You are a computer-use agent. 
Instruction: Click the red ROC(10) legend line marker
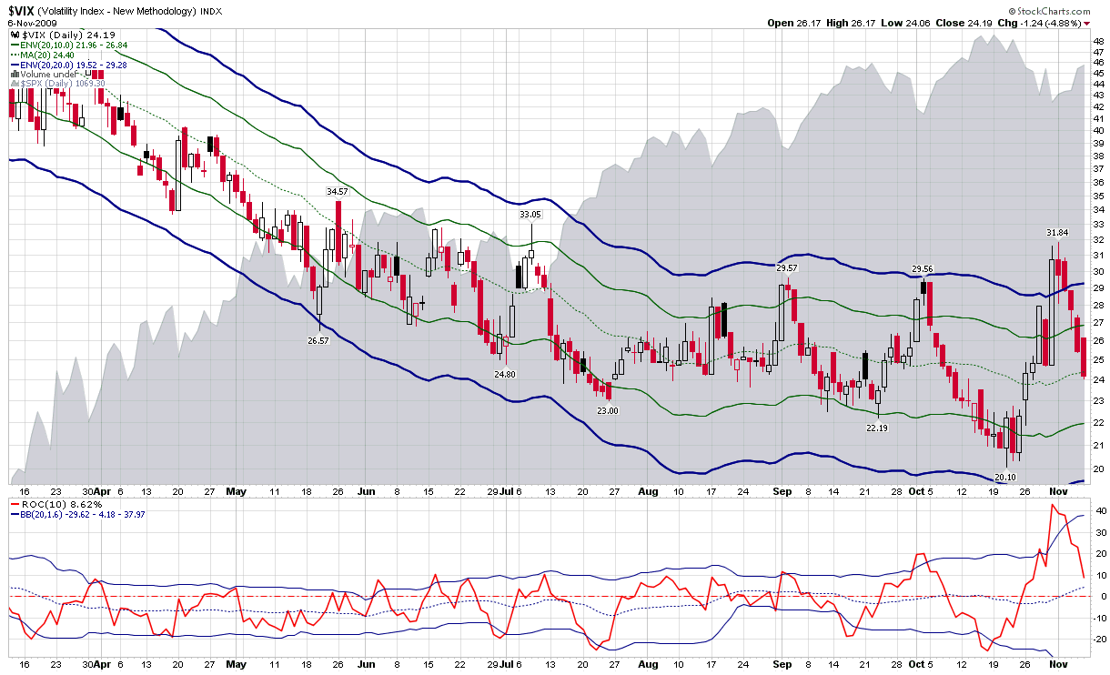(x=13, y=504)
